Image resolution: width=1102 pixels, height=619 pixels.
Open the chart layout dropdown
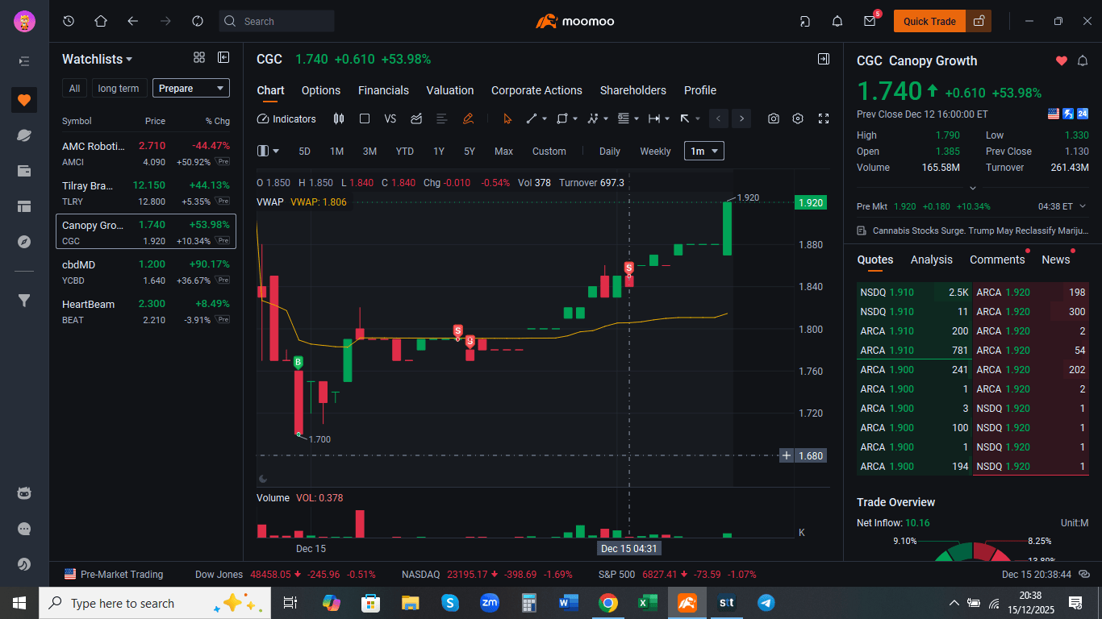point(268,151)
